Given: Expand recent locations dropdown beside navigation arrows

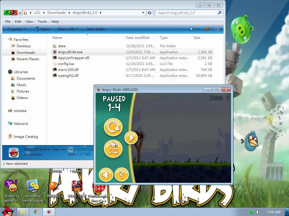Looking at the screenshot, I should [20, 13].
